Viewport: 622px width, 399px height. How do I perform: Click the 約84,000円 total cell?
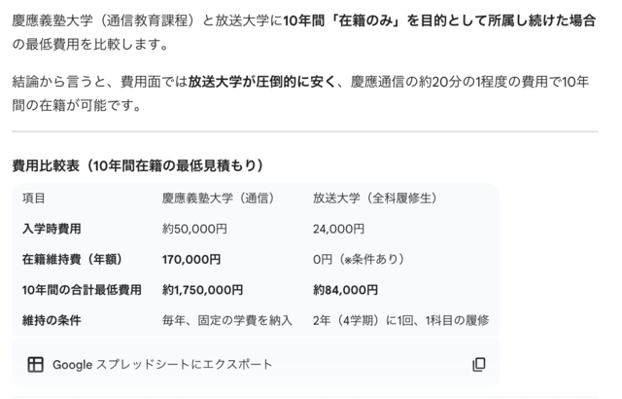[x=345, y=289]
